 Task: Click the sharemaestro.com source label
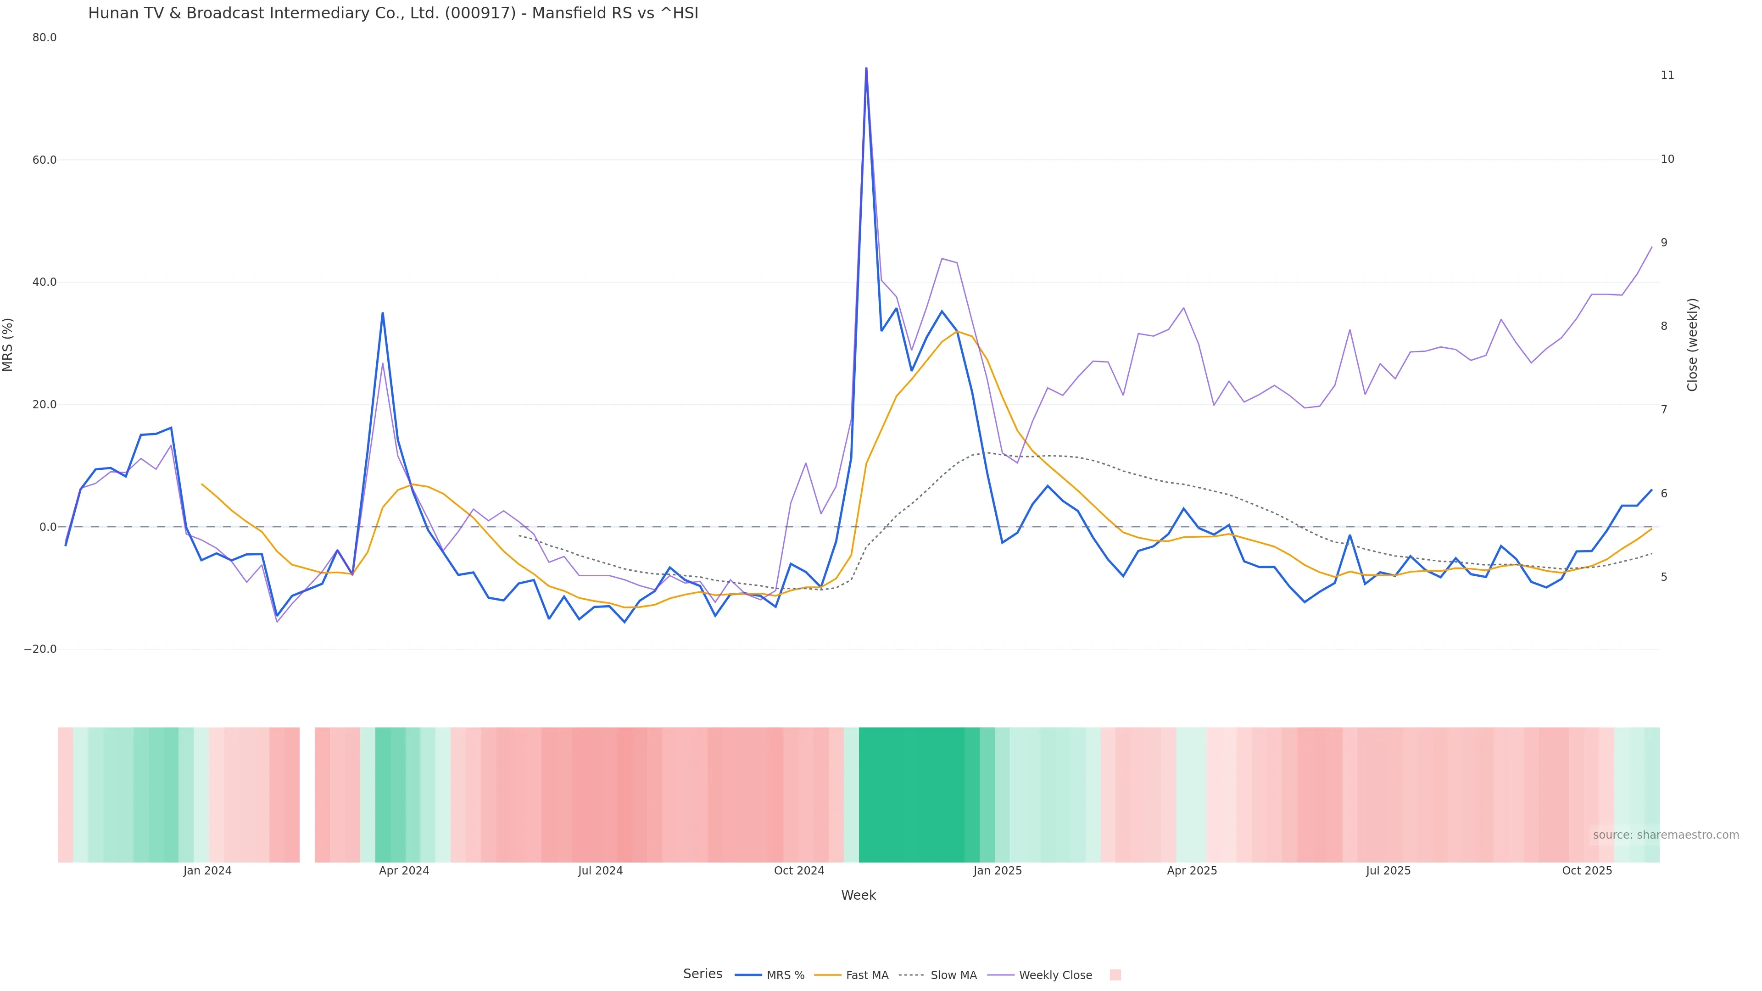coord(1666,835)
